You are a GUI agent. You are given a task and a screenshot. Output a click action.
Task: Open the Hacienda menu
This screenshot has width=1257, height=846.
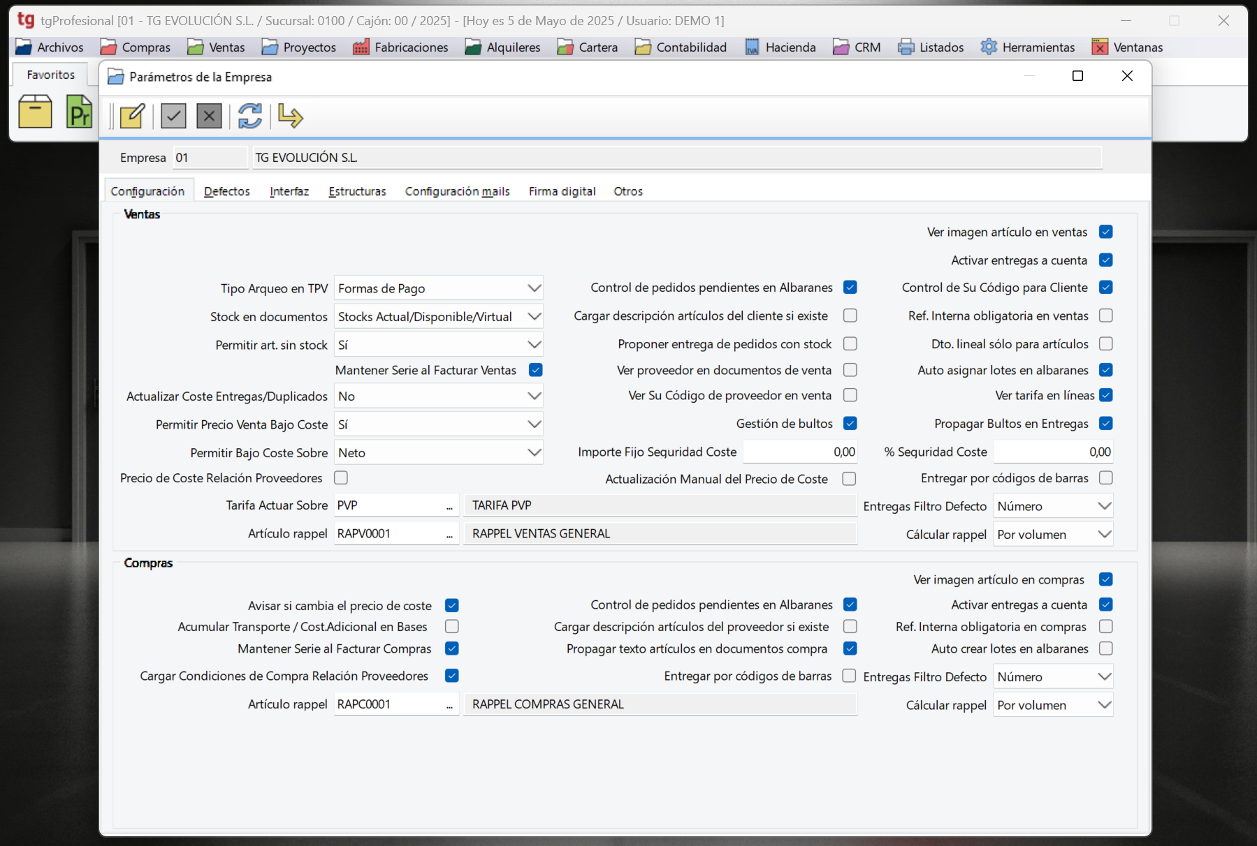coord(780,47)
